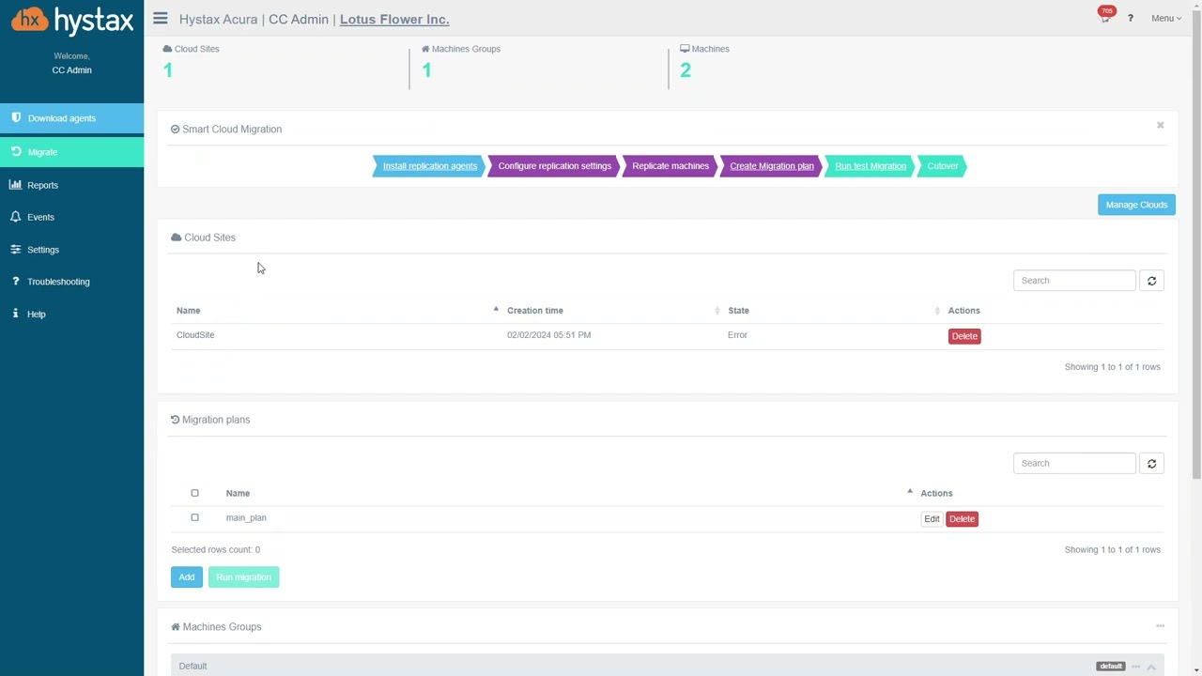View the Events panel
Image resolution: width=1202 pixels, height=676 pixels.
click(x=40, y=217)
